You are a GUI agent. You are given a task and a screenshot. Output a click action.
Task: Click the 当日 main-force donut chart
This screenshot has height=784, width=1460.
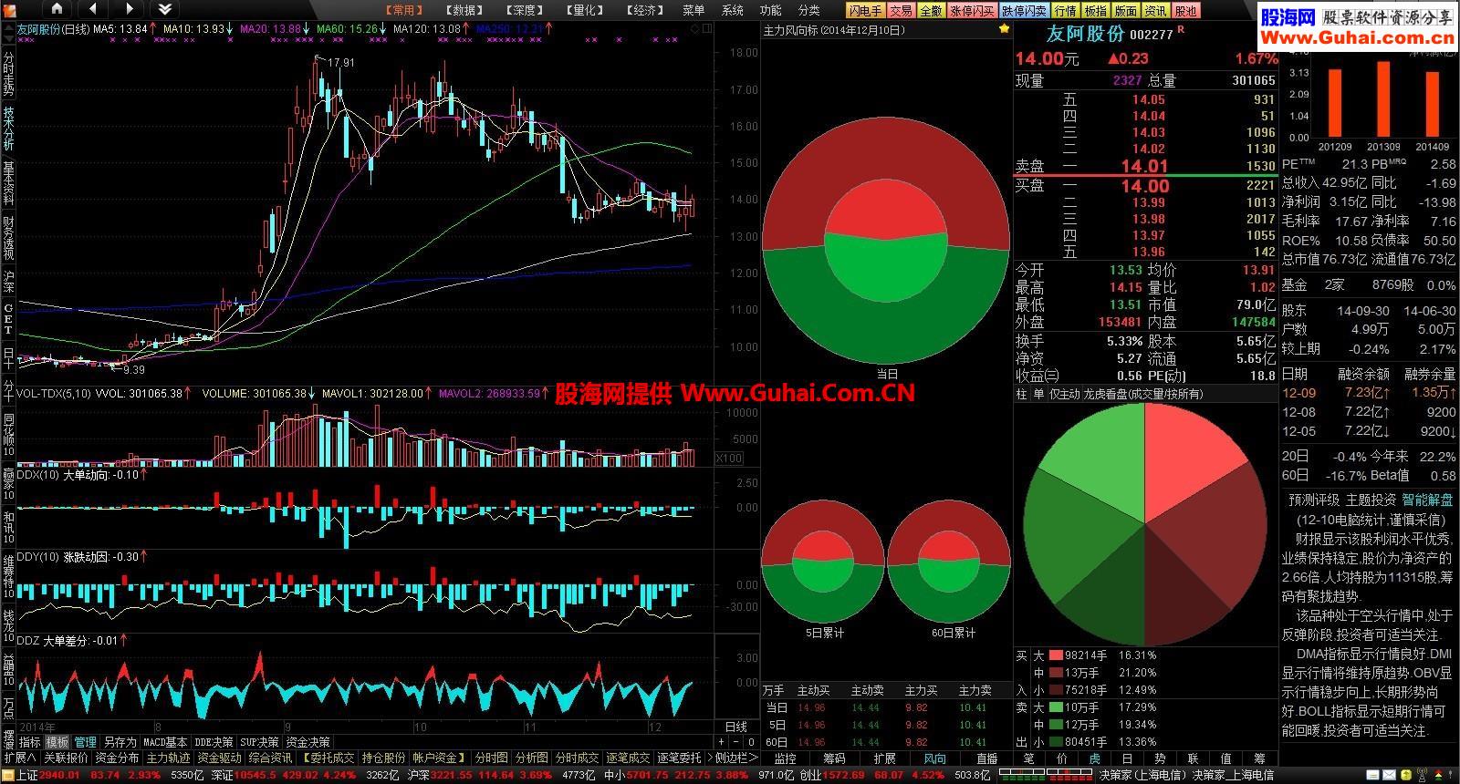click(886, 241)
